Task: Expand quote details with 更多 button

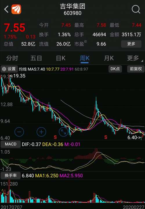Action: coord(131,44)
